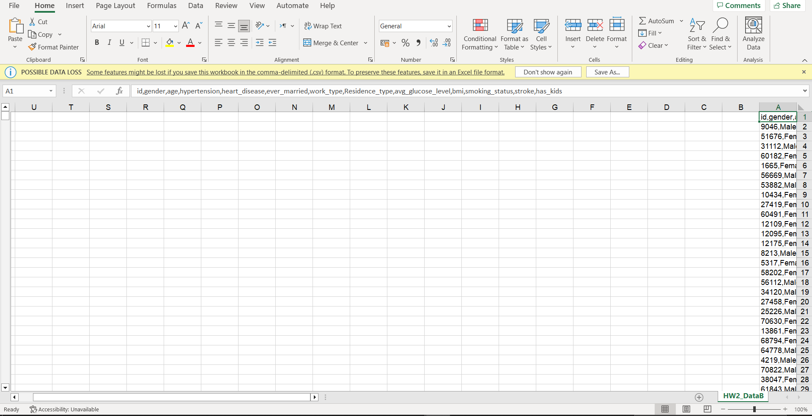Screen dimensions: 812x416
Task: Toggle Bold formatting
Action: click(x=97, y=43)
